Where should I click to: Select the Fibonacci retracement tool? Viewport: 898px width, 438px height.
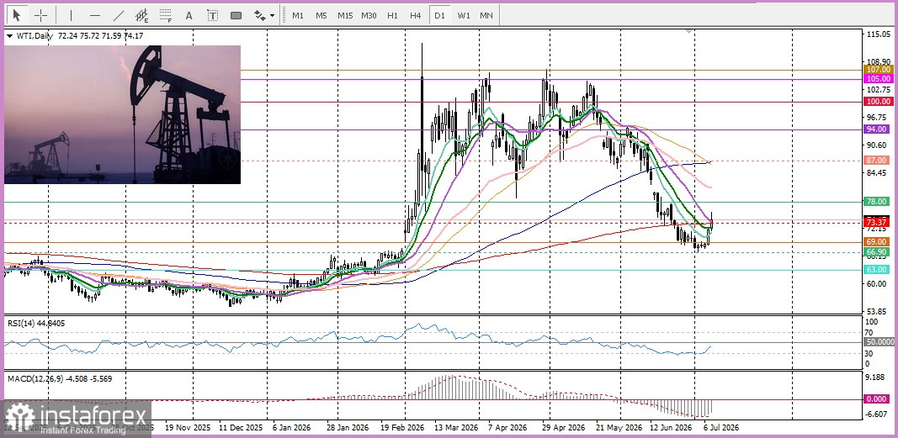tap(166, 15)
